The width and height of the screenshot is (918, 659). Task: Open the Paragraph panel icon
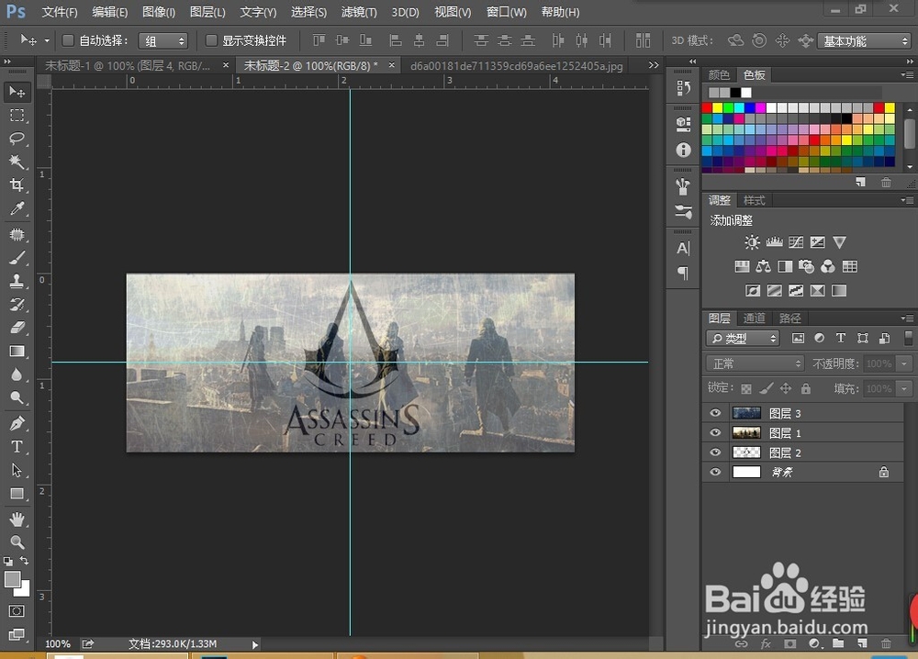pos(683,273)
